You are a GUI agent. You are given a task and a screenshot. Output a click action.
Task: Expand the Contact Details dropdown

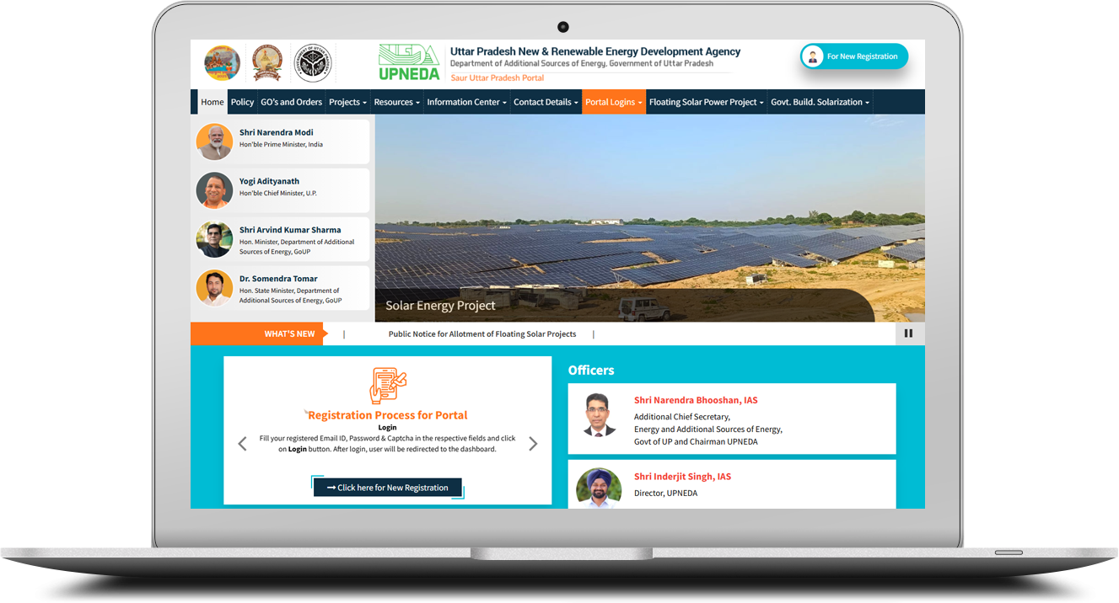(x=546, y=102)
